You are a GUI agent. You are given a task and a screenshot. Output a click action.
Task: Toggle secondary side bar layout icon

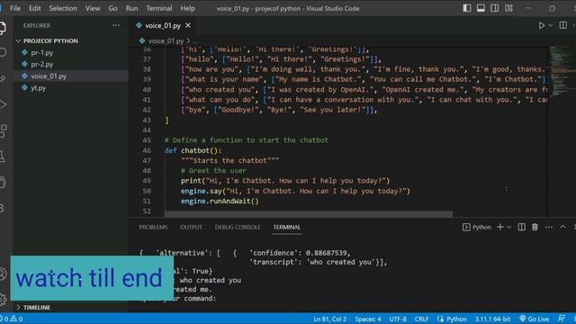[x=494, y=8]
